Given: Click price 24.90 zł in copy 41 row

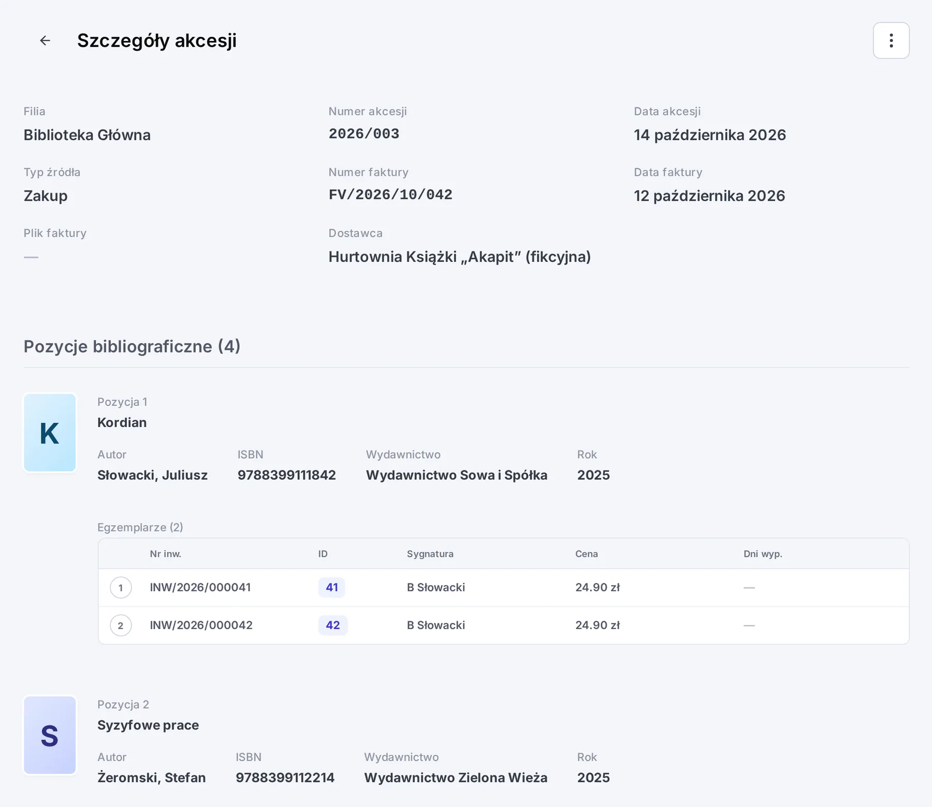Looking at the screenshot, I should (x=598, y=588).
